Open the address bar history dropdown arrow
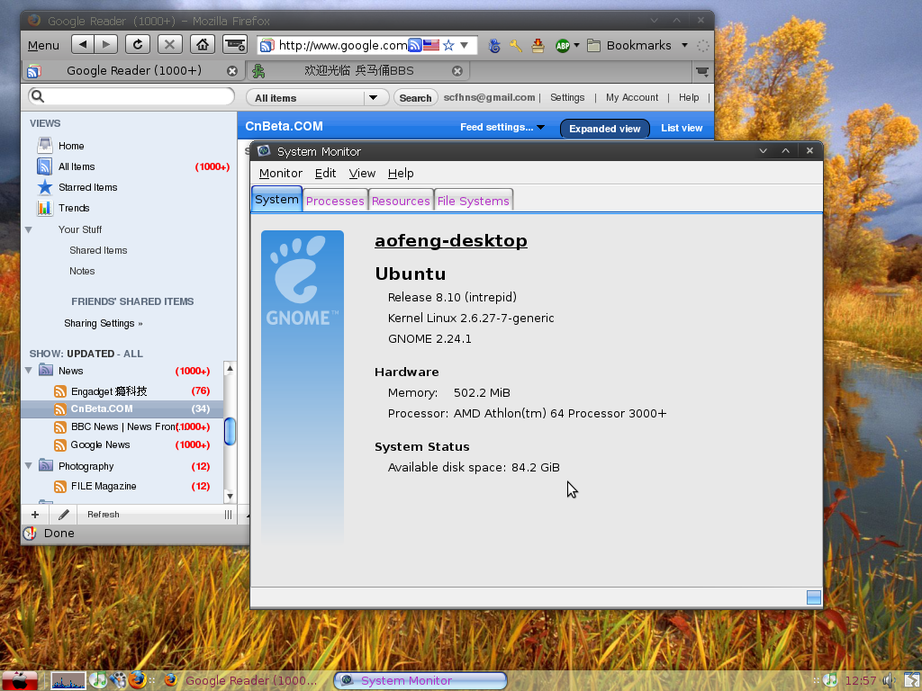This screenshot has width=922, height=691. tap(464, 45)
